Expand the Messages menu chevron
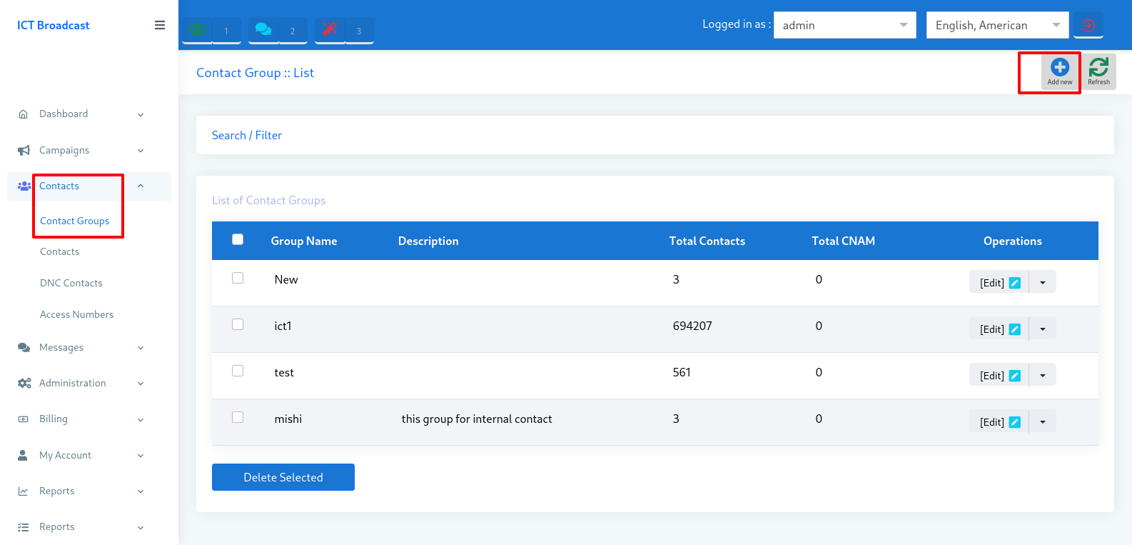Image resolution: width=1132 pixels, height=545 pixels. point(141,348)
